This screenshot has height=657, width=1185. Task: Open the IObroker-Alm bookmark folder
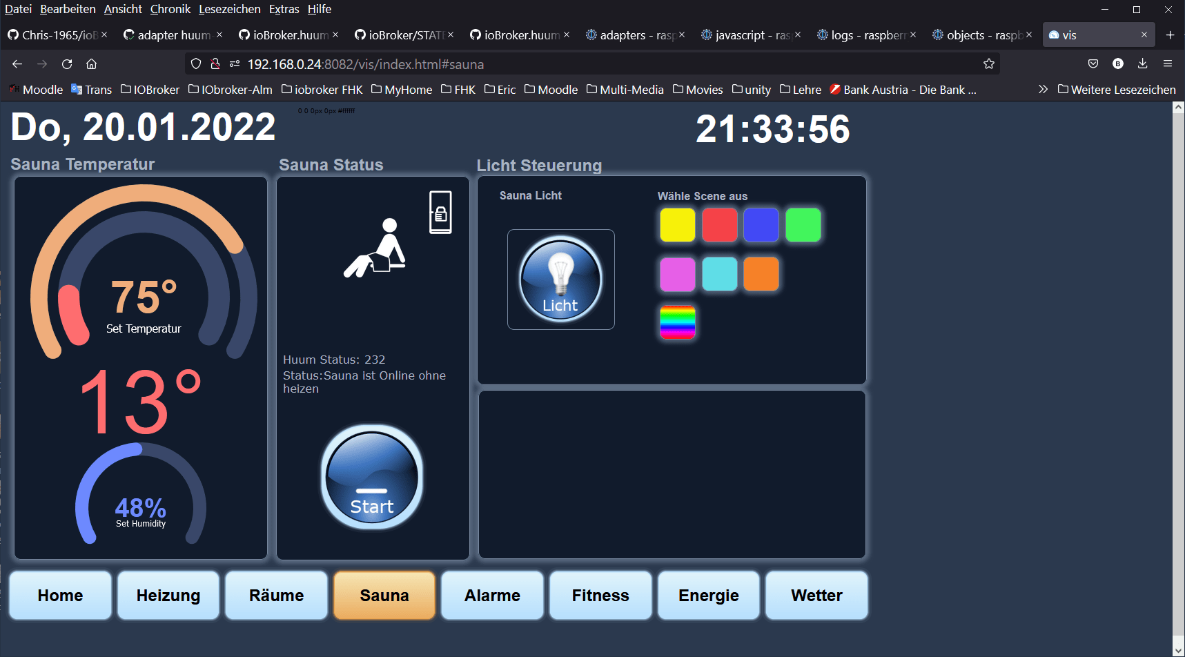231,90
